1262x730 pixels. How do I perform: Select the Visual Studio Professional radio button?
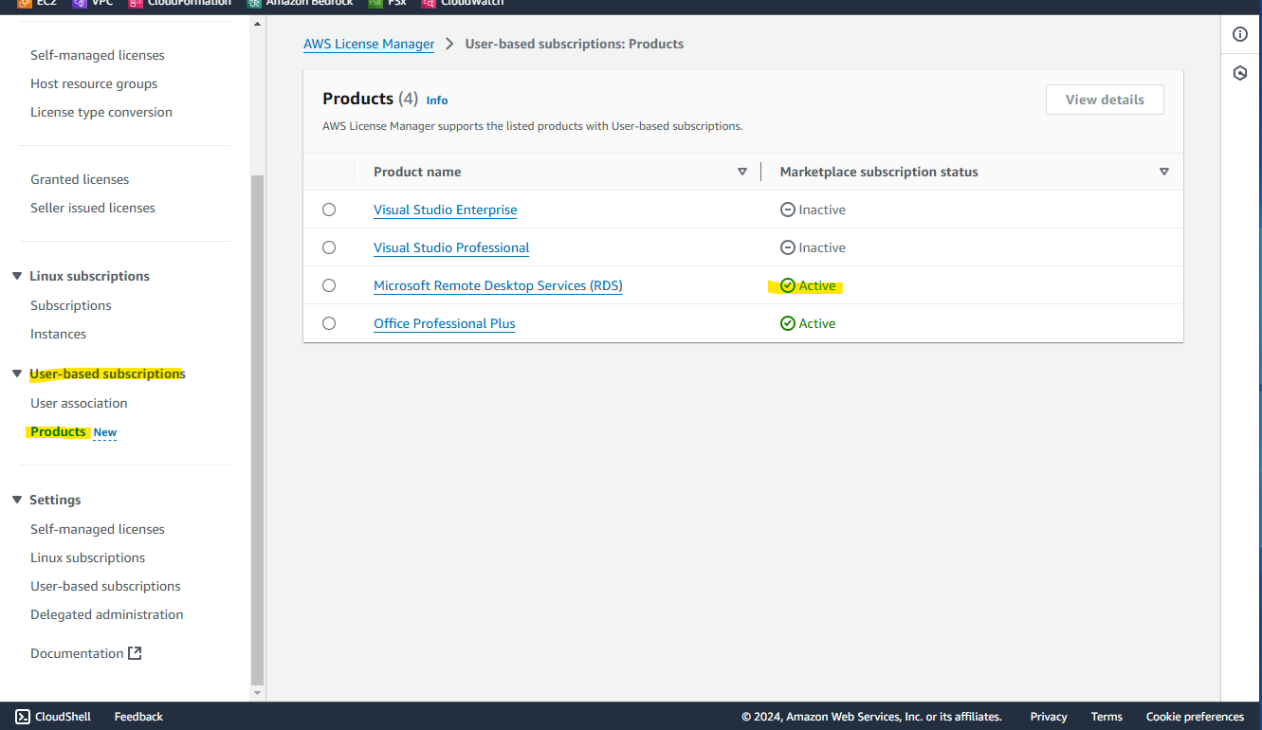[x=329, y=247]
